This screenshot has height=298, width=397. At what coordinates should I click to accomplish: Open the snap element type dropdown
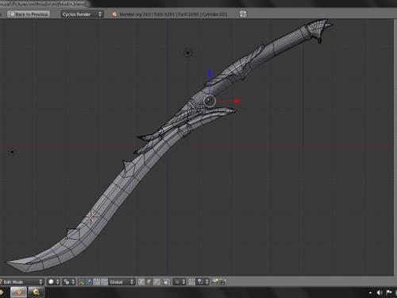click(202, 282)
